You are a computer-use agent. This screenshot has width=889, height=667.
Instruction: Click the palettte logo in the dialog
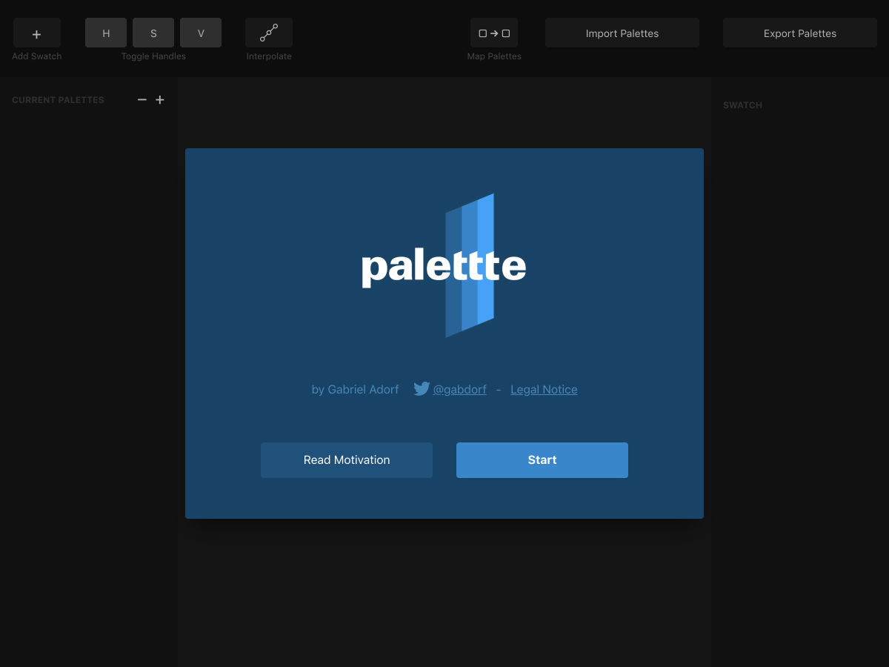point(444,266)
